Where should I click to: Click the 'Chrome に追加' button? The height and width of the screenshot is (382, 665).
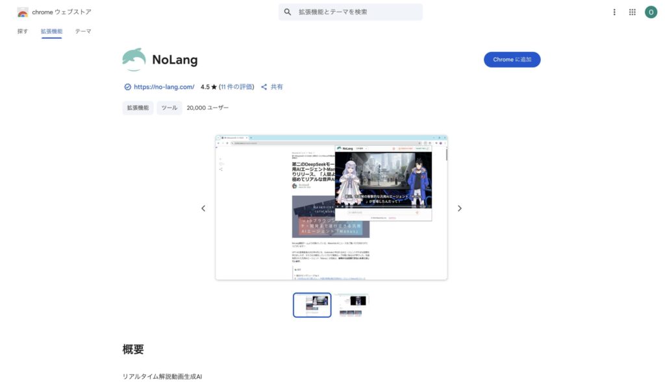point(512,59)
